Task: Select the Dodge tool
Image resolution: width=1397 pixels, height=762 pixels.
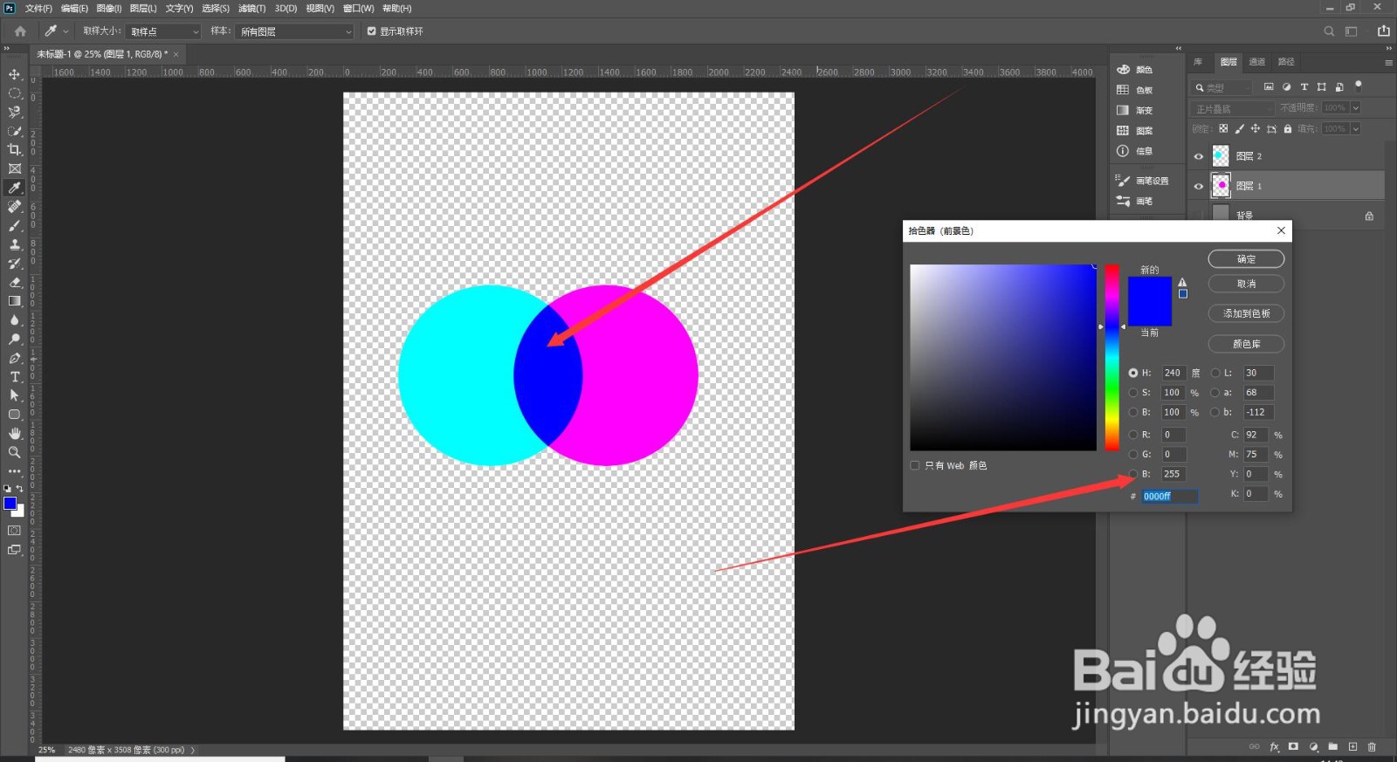Action: click(14, 339)
